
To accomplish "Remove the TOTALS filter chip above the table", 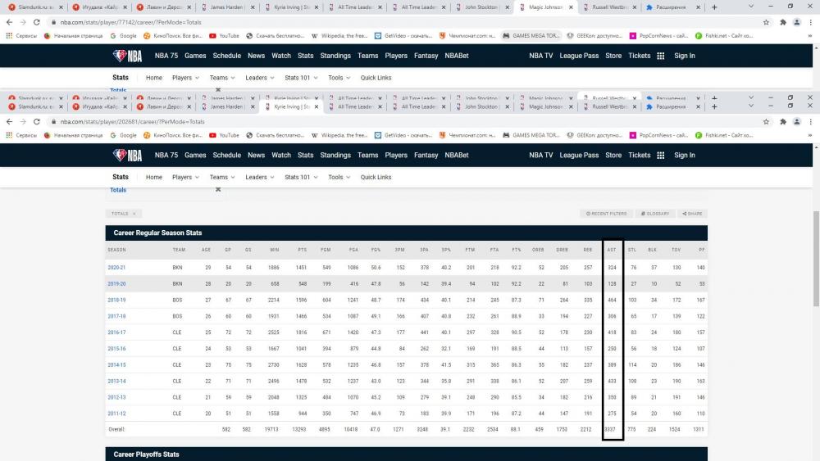I will [134, 214].
